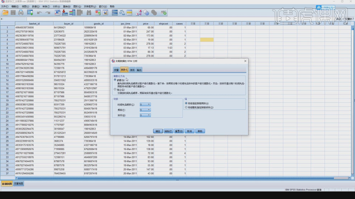Click the buyer_id column header
Viewport: 355px width, 199px height.
click(68, 24)
